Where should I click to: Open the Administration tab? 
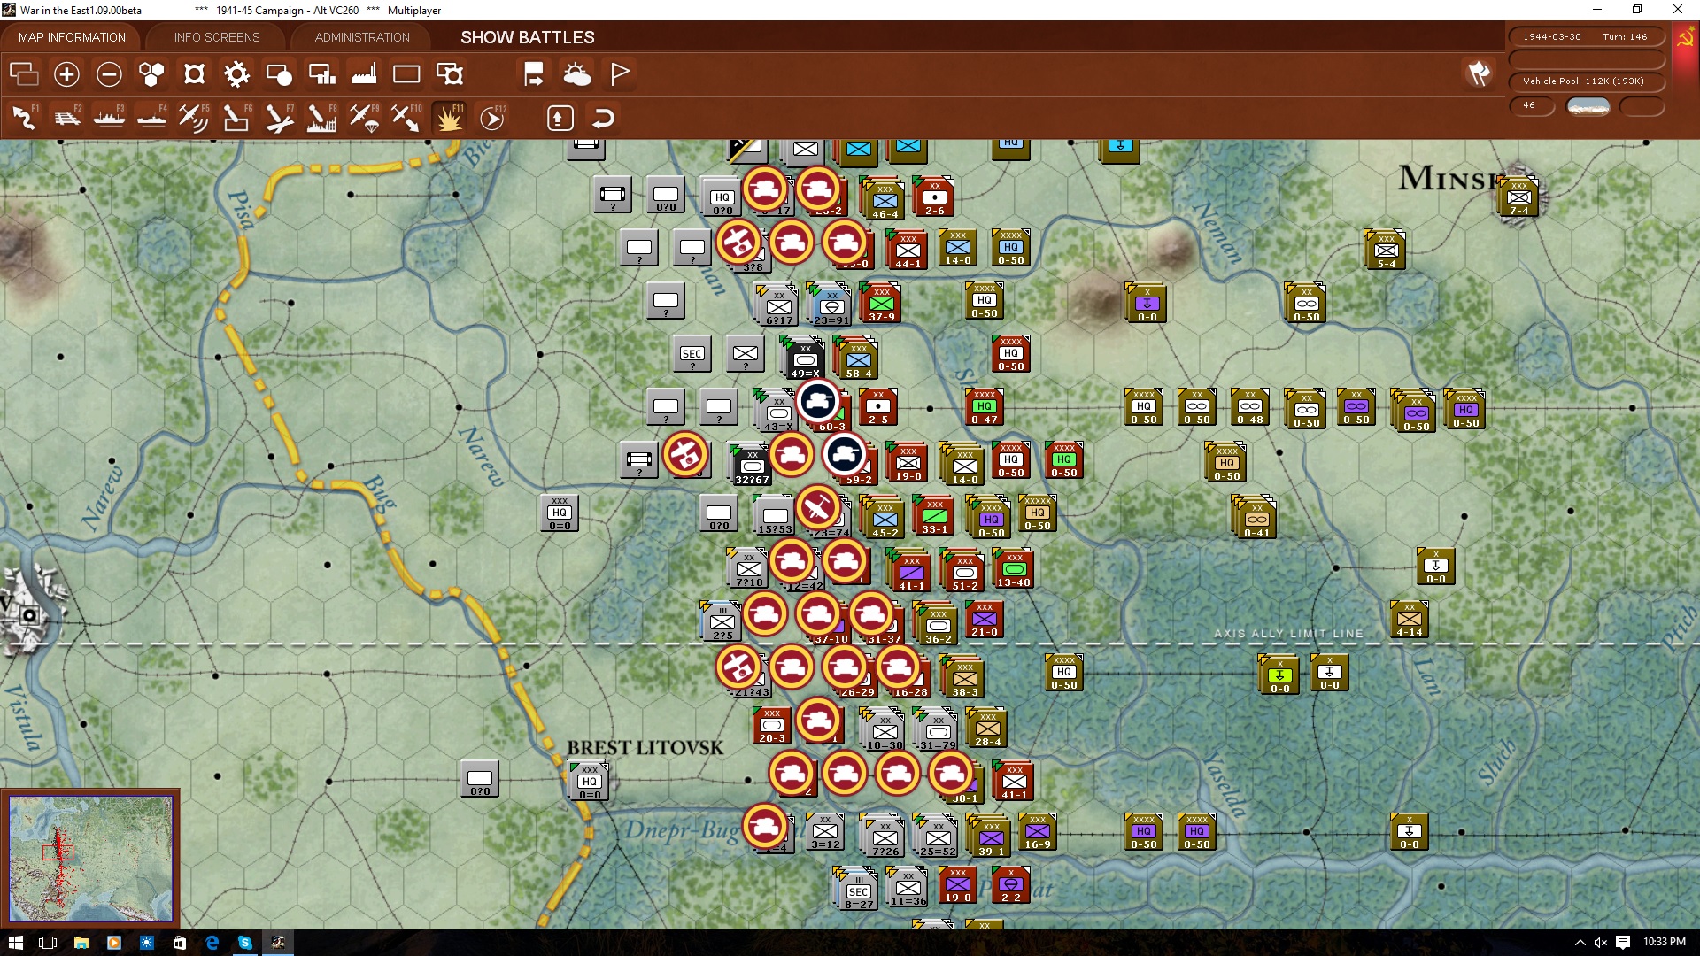point(362,37)
